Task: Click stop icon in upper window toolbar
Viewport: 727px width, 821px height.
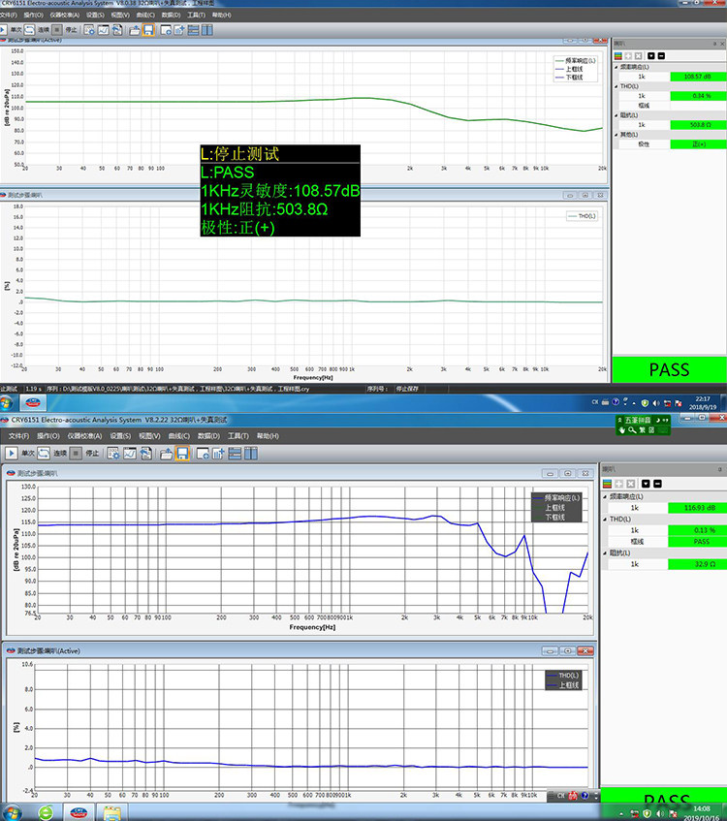Action: pos(57,30)
